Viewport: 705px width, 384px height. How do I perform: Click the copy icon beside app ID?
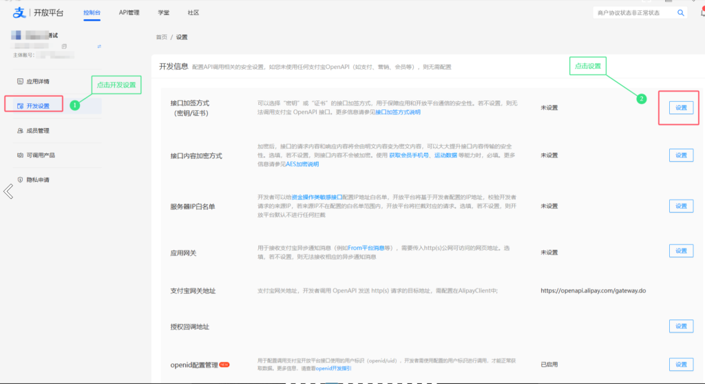64,46
